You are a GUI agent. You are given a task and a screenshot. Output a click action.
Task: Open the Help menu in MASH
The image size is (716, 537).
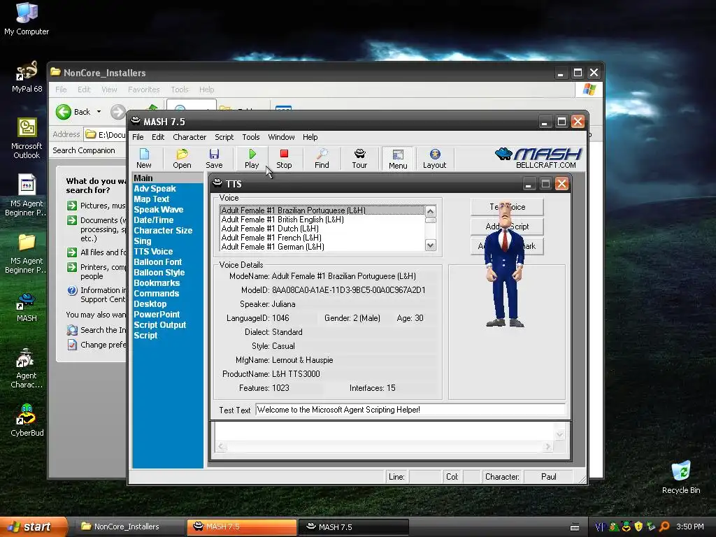[x=310, y=137]
